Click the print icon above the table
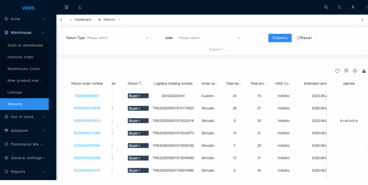Screen dimensions: 368x185 click(x=355, y=71)
